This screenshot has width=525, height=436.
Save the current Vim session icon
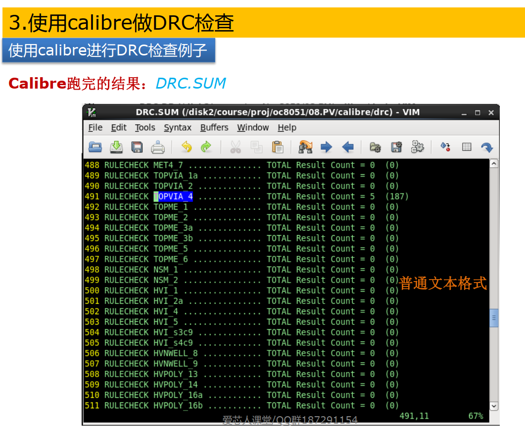point(396,147)
